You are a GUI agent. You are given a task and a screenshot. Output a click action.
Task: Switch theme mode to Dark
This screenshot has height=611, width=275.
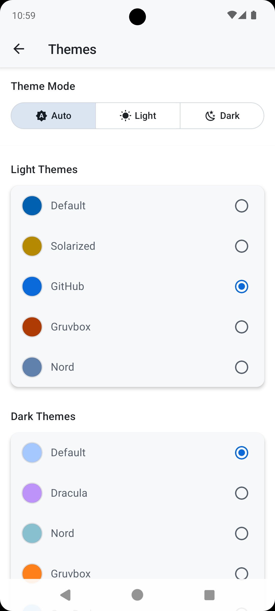pos(222,116)
